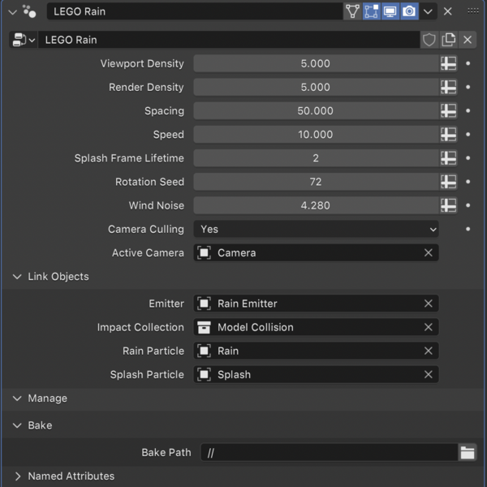487x487 pixels.
Task: Adjust the Spacing value field
Action: coord(316,111)
